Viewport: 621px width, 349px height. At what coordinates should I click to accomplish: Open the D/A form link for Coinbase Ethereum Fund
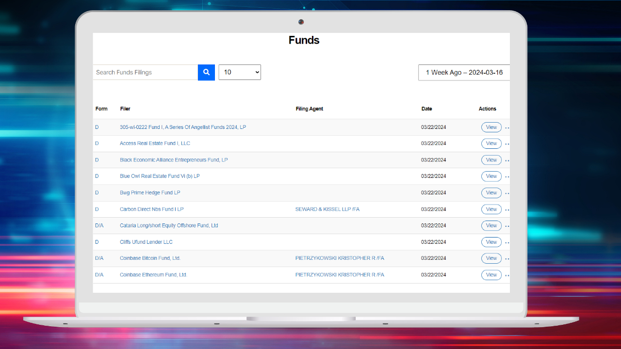pyautogui.click(x=99, y=275)
